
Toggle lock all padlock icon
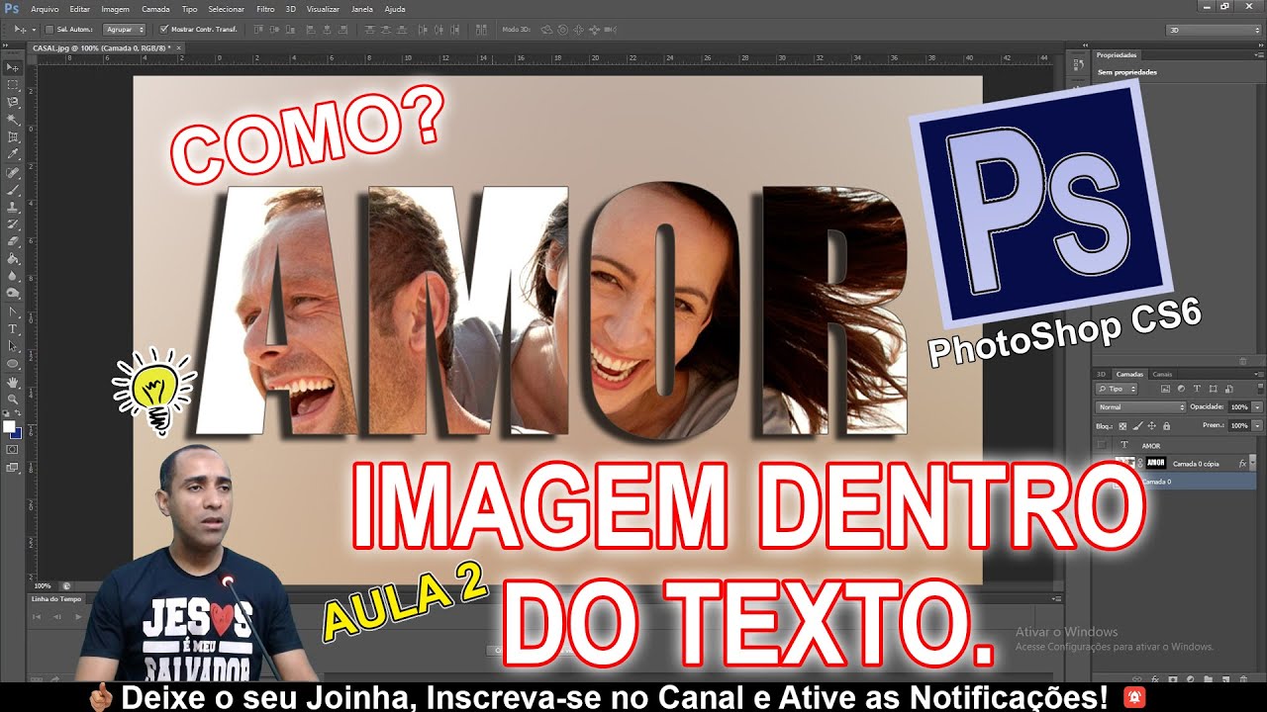click(x=1166, y=425)
